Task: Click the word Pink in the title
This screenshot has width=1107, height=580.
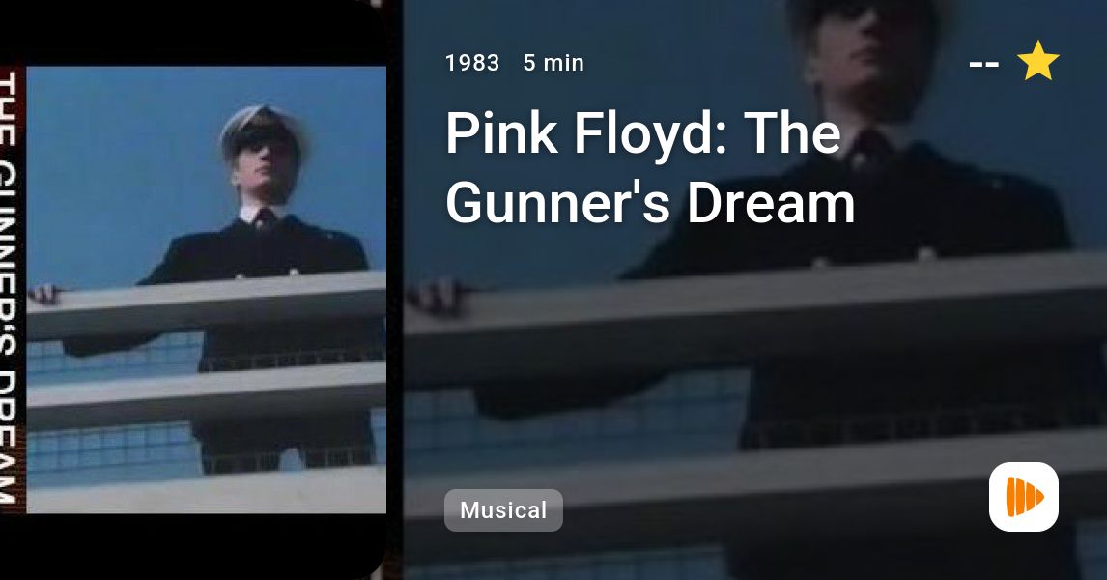Action: click(501, 132)
